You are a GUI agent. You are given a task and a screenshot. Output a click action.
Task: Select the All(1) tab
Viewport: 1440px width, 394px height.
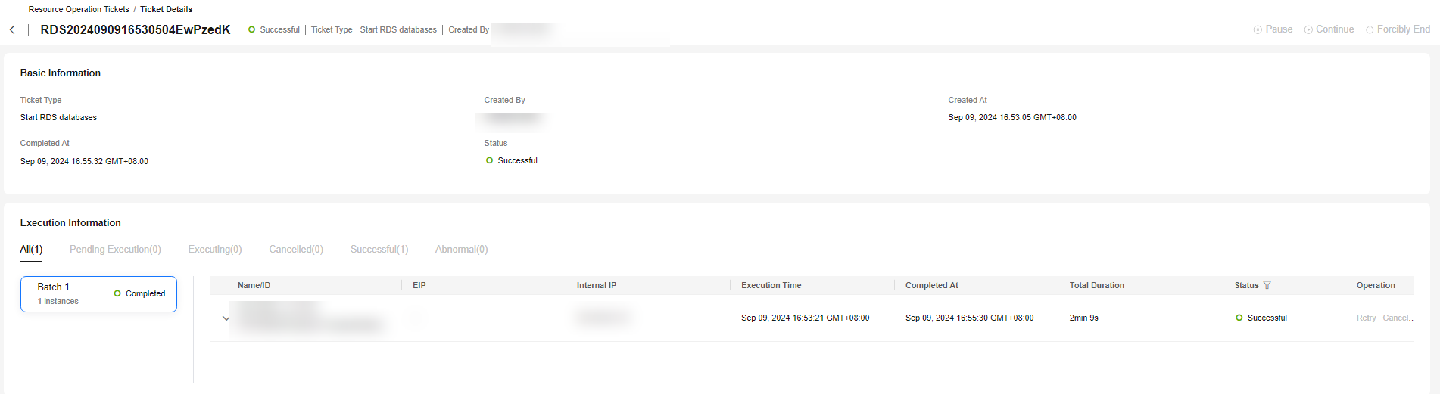[x=31, y=249]
